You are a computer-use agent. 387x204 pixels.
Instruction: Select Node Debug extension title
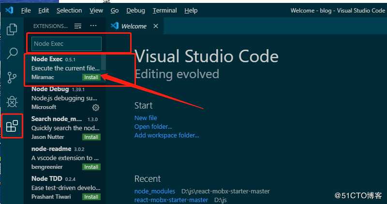click(50, 89)
